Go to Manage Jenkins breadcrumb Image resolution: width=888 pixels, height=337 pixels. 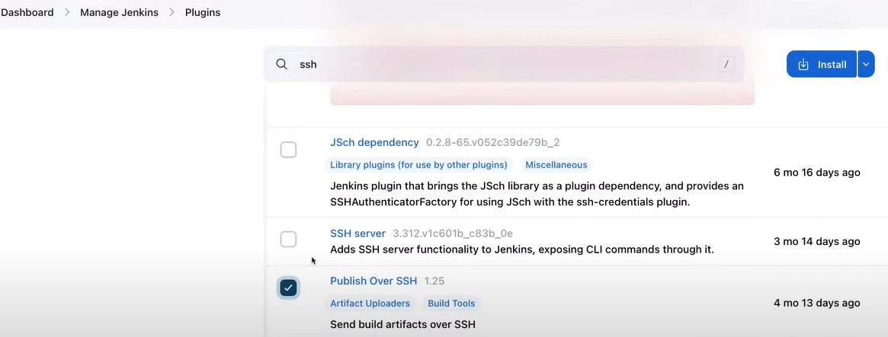(119, 12)
